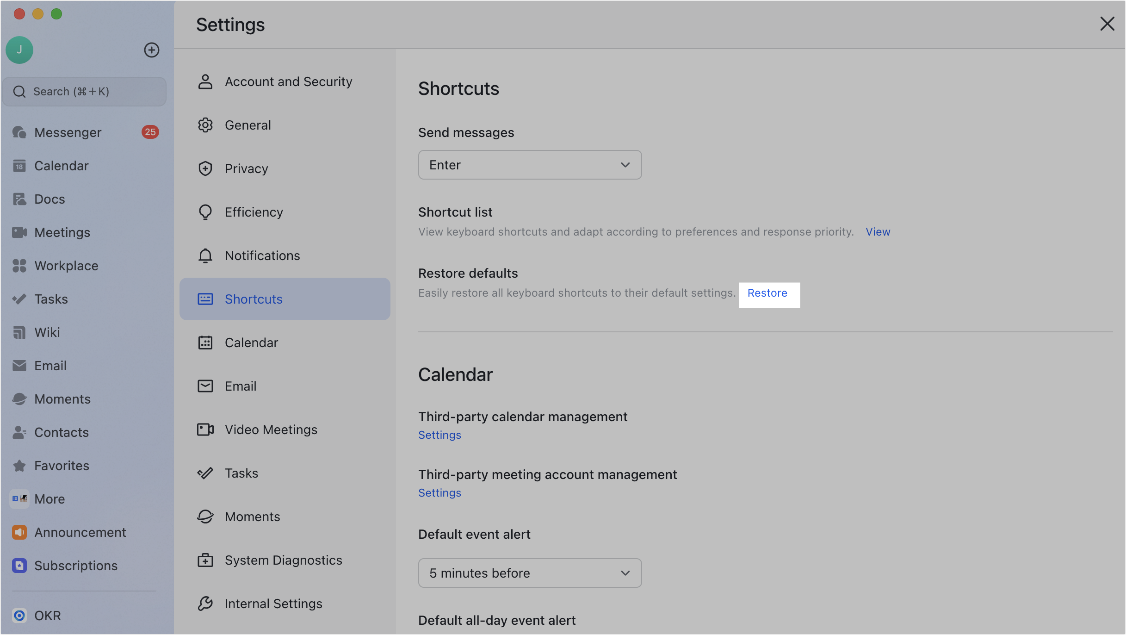Open Announcement from the sidebar
Screen dimensions: 1126x635
click(x=80, y=532)
